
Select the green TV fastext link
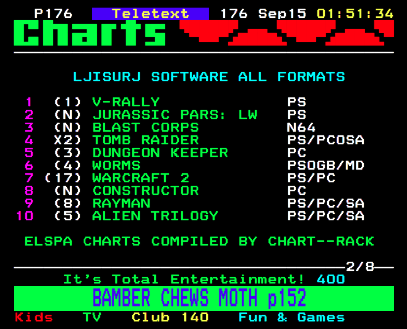(92, 317)
